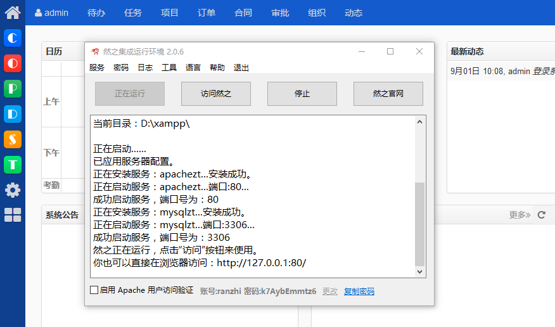The height and width of the screenshot is (327, 555).
Task: Go to 待办 in top navigation
Action: click(96, 13)
